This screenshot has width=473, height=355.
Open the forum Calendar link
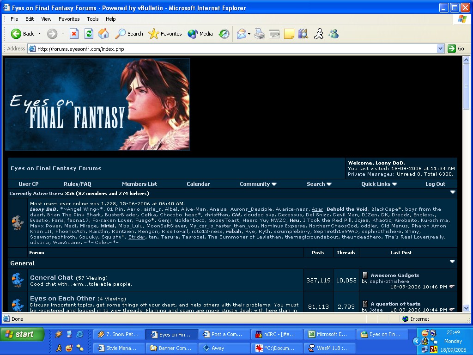198,184
